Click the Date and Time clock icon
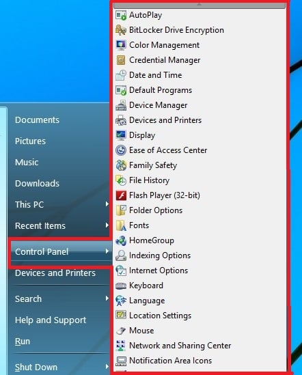The width and height of the screenshot is (302, 375). point(121,75)
